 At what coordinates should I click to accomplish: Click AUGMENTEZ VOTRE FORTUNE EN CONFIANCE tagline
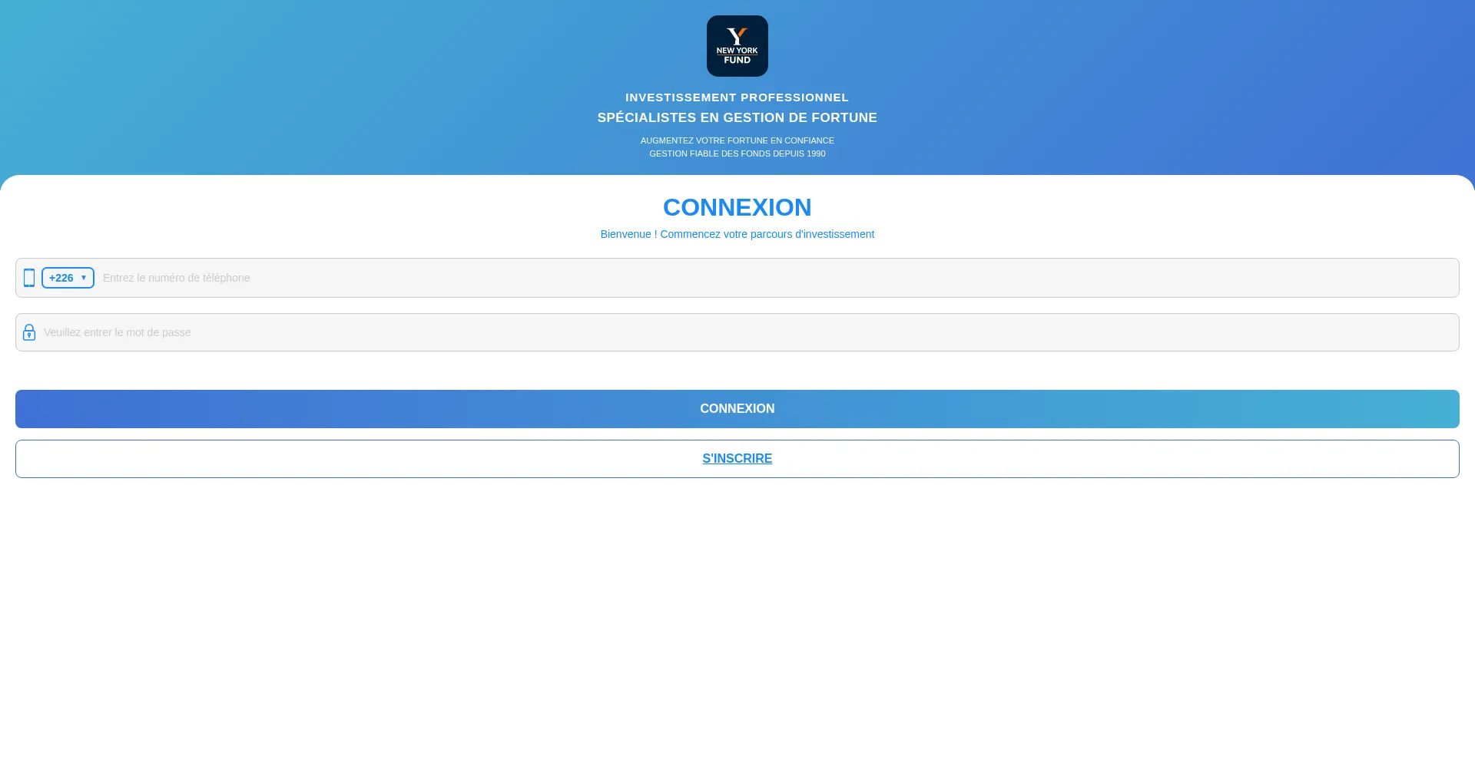(x=737, y=140)
